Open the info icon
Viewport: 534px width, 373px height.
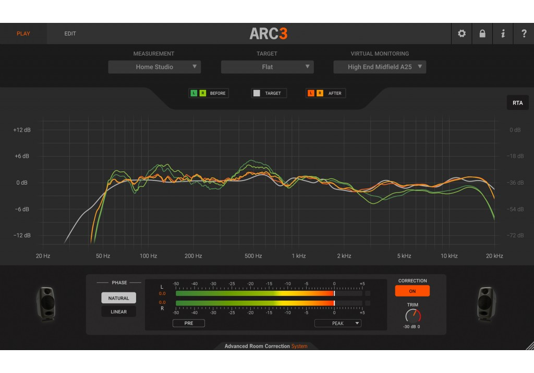point(503,33)
